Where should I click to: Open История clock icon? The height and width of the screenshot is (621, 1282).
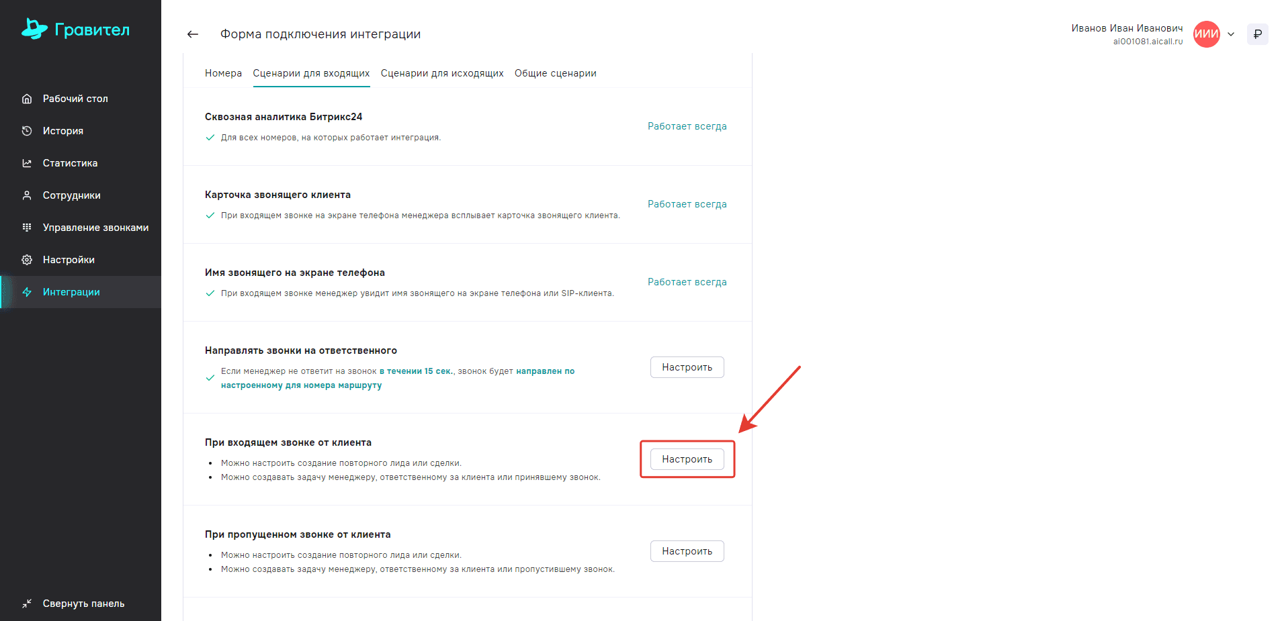coord(27,131)
